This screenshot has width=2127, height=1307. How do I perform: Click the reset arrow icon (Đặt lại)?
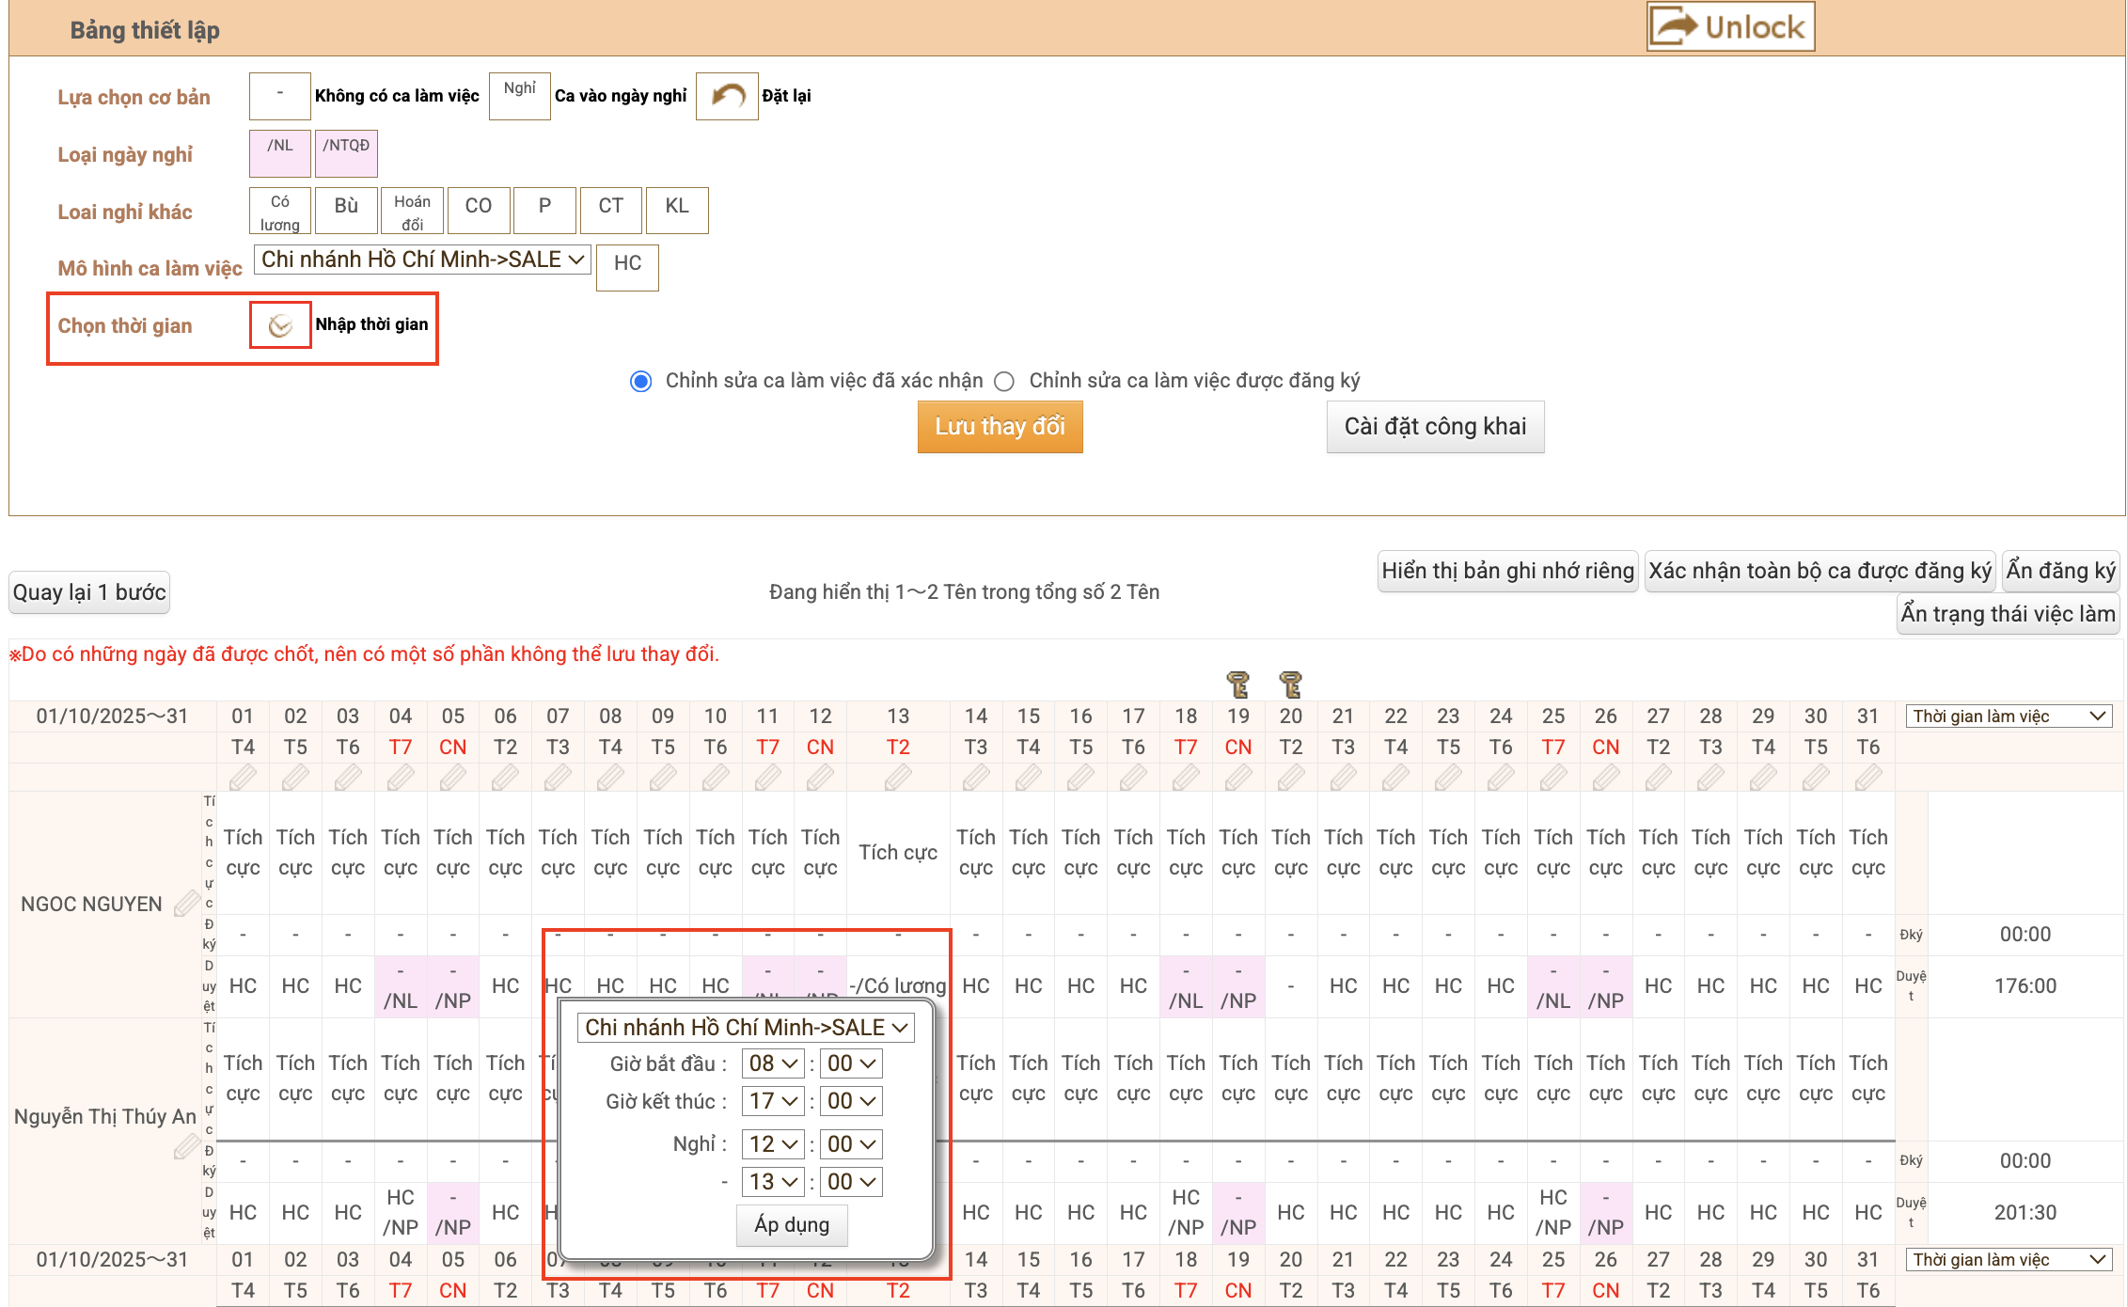727,96
